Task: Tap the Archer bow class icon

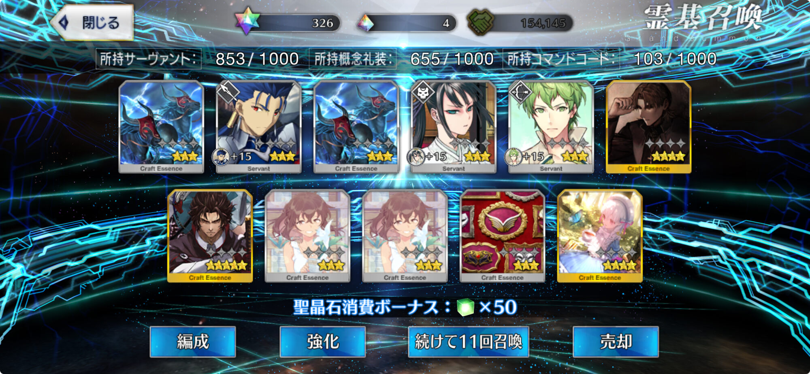Action: pos(520,93)
